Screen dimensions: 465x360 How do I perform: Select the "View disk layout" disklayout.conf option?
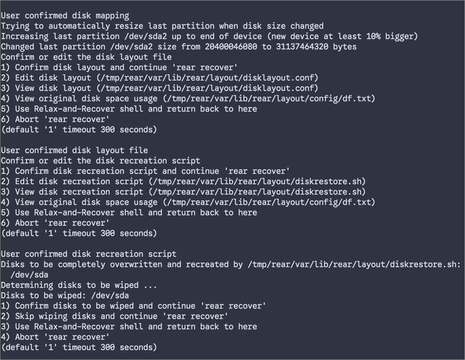point(160,88)
